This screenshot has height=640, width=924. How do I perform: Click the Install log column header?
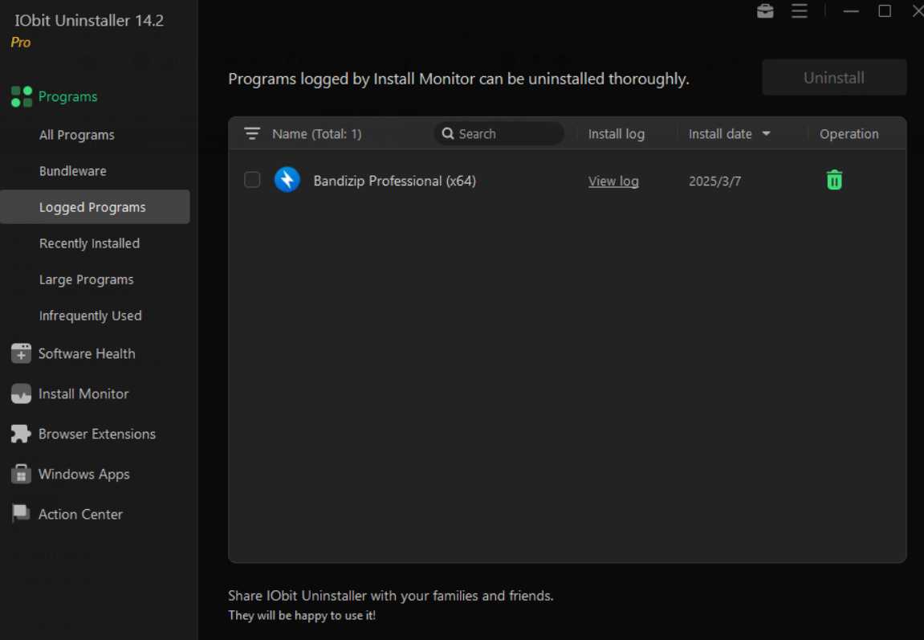[617, 134]
